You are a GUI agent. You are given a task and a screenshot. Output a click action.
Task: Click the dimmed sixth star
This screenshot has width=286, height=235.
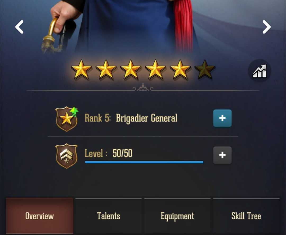[205, 70]
